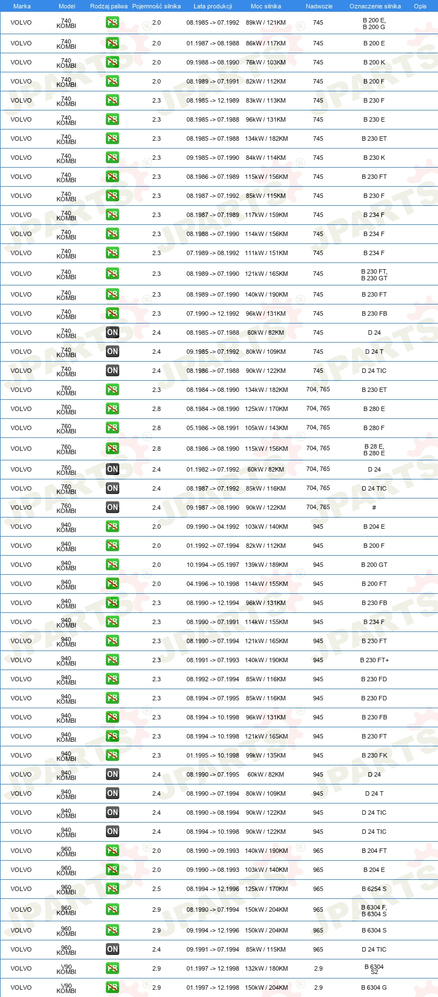Click the petrol icon in the B 200 FT row

[113, 584]
